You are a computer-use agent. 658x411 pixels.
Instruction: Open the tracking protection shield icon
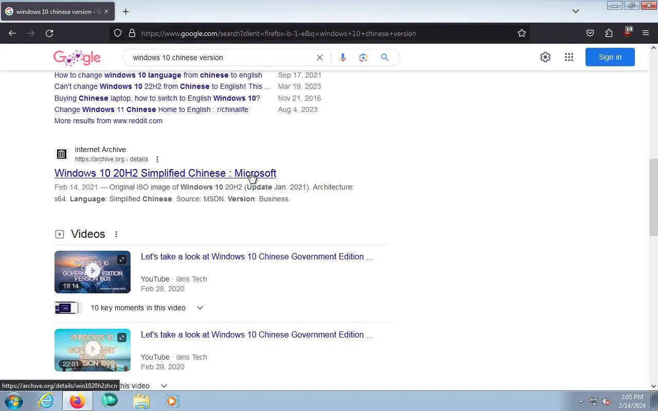click(118, 33)
